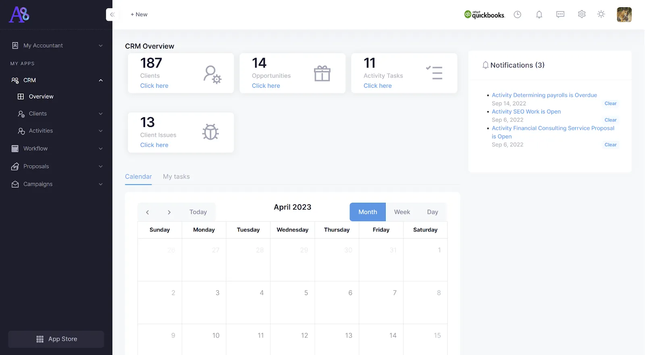Click the Opportunities gift box icon
This screenshot has height=355, width=645.
322,73
